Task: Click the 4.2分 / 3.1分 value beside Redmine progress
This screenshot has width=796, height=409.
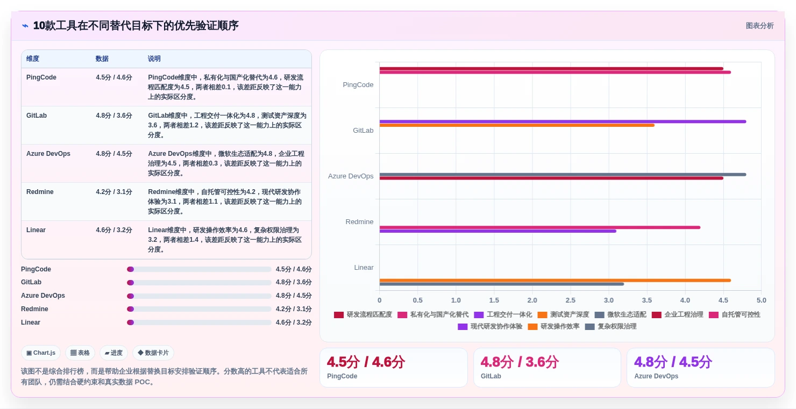Action: (x=294, y=309)
